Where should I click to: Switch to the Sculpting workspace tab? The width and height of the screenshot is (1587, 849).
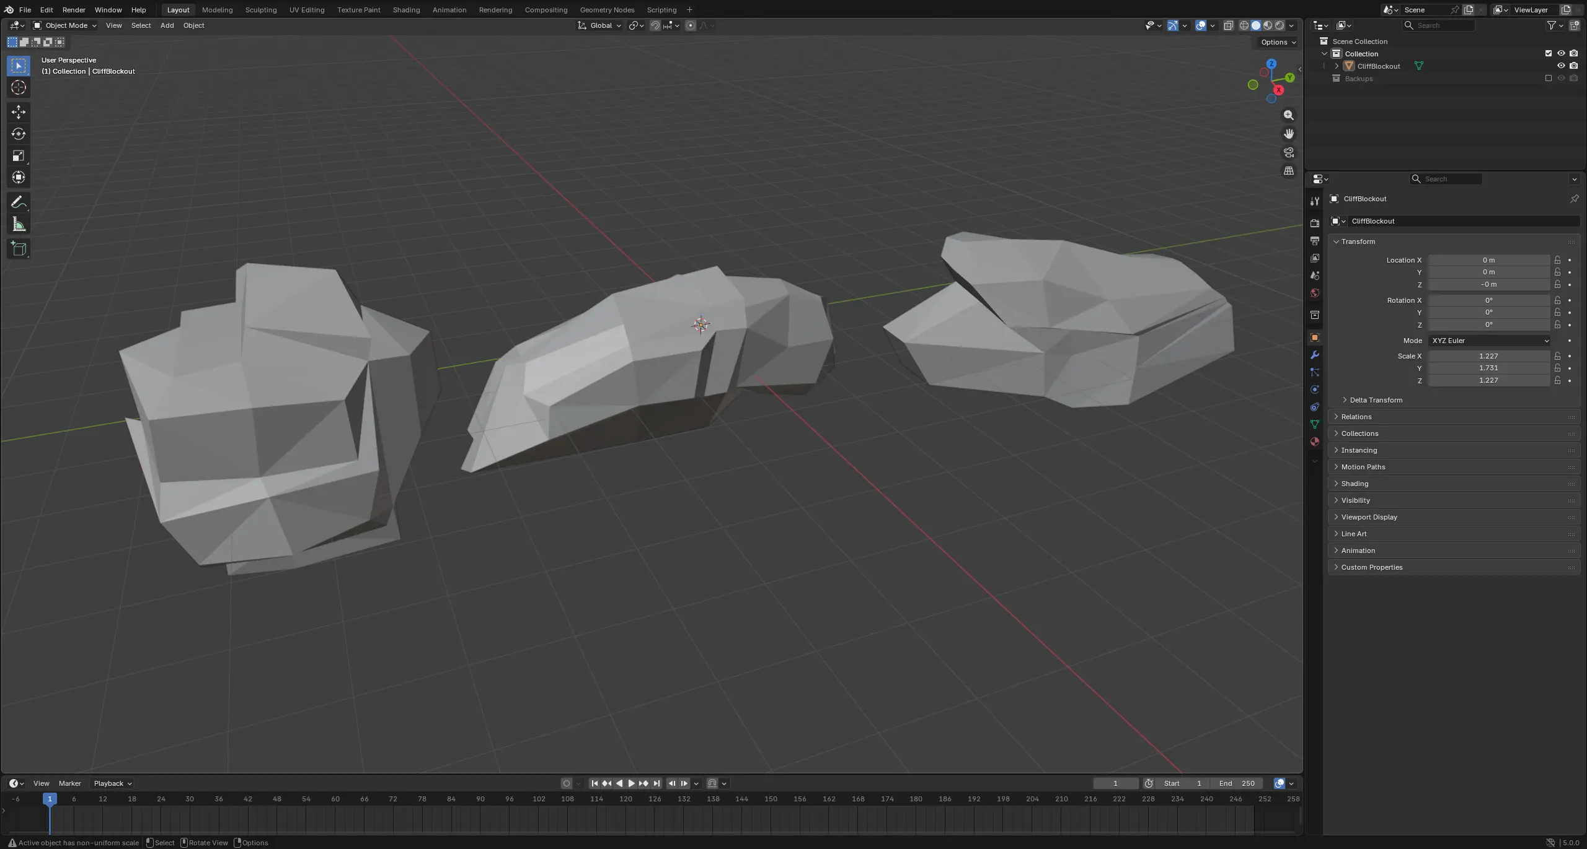(260, 10)
